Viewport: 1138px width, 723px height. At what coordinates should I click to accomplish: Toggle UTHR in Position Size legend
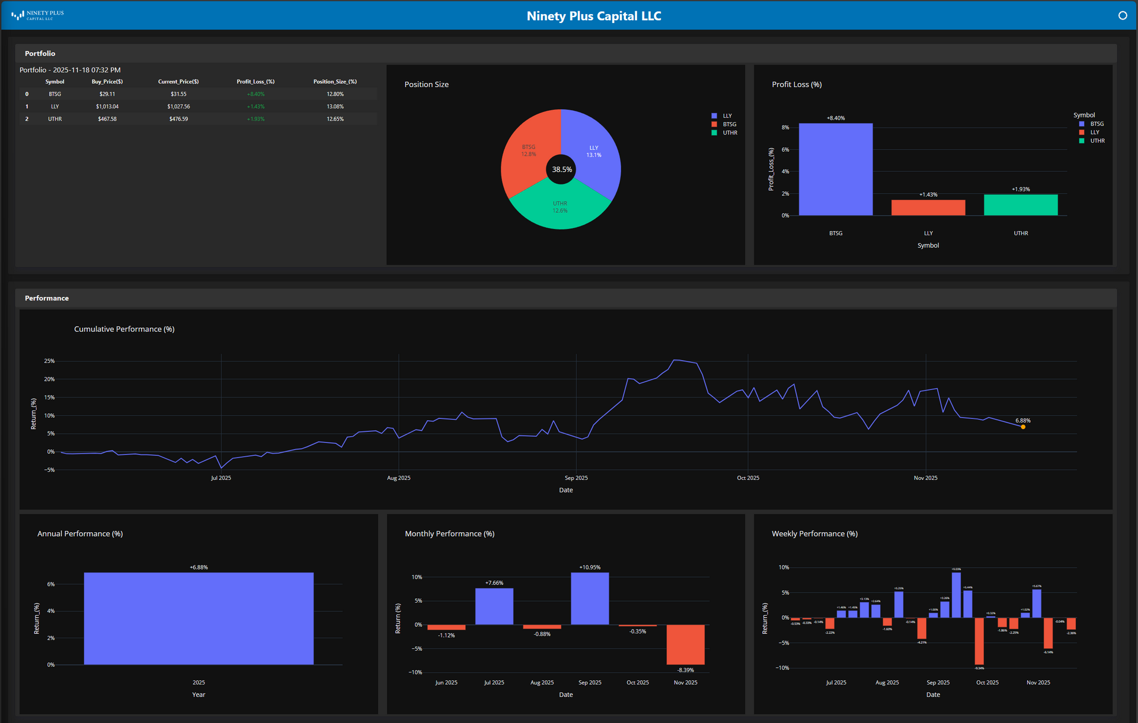click(x=729, y=133)
